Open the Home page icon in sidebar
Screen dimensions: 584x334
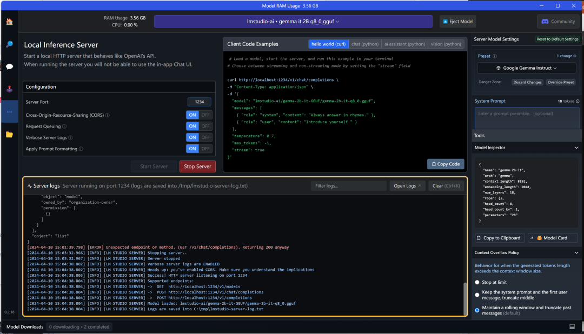[9, 22]
